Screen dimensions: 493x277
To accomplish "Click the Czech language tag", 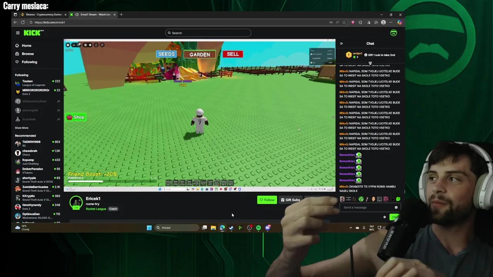I will (113, 209).
